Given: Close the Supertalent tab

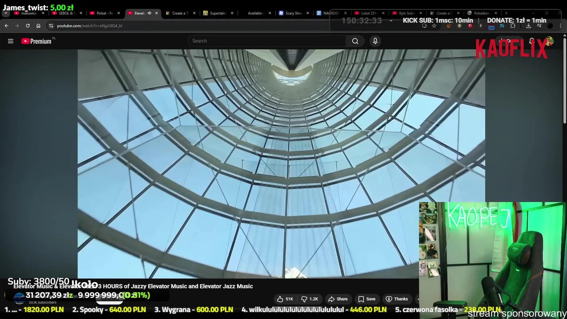Looking at the screenshot, I should pos(232,13).
